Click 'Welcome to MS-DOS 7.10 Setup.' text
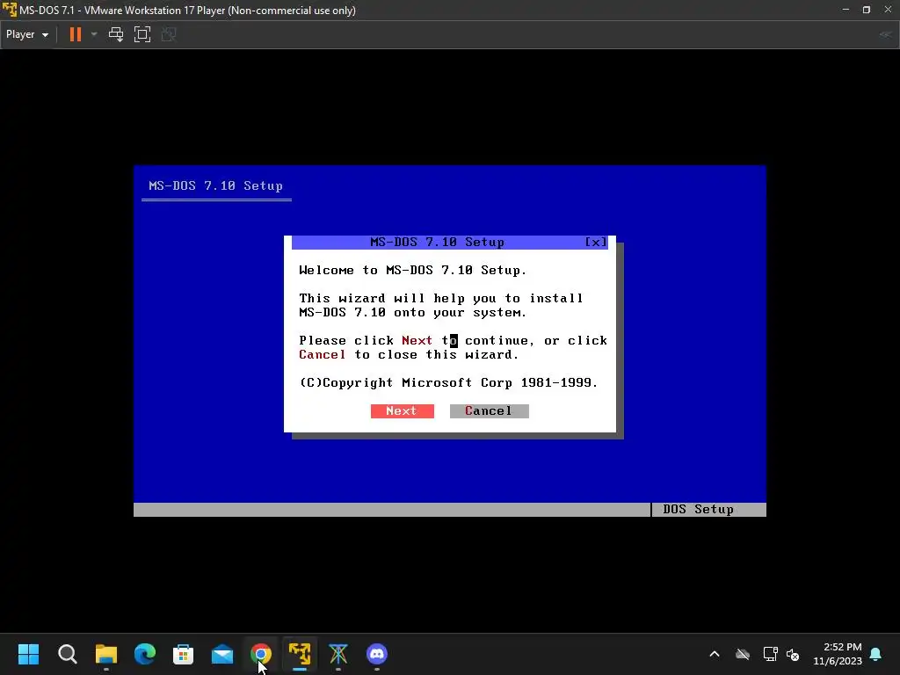Viewport: 900px width, 675px height. [413, 271]
